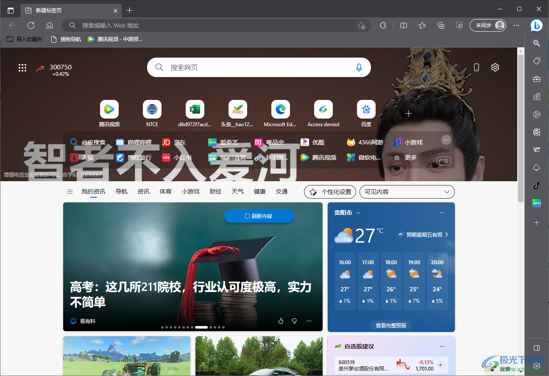The image size is (549, 376).
Task: Open the 300750 stock ticker
Action: [x=53, y=70]
